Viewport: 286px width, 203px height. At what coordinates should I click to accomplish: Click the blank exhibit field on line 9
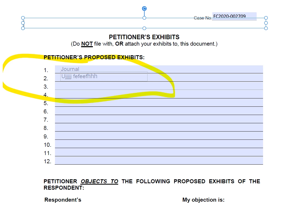coord(159,136)
